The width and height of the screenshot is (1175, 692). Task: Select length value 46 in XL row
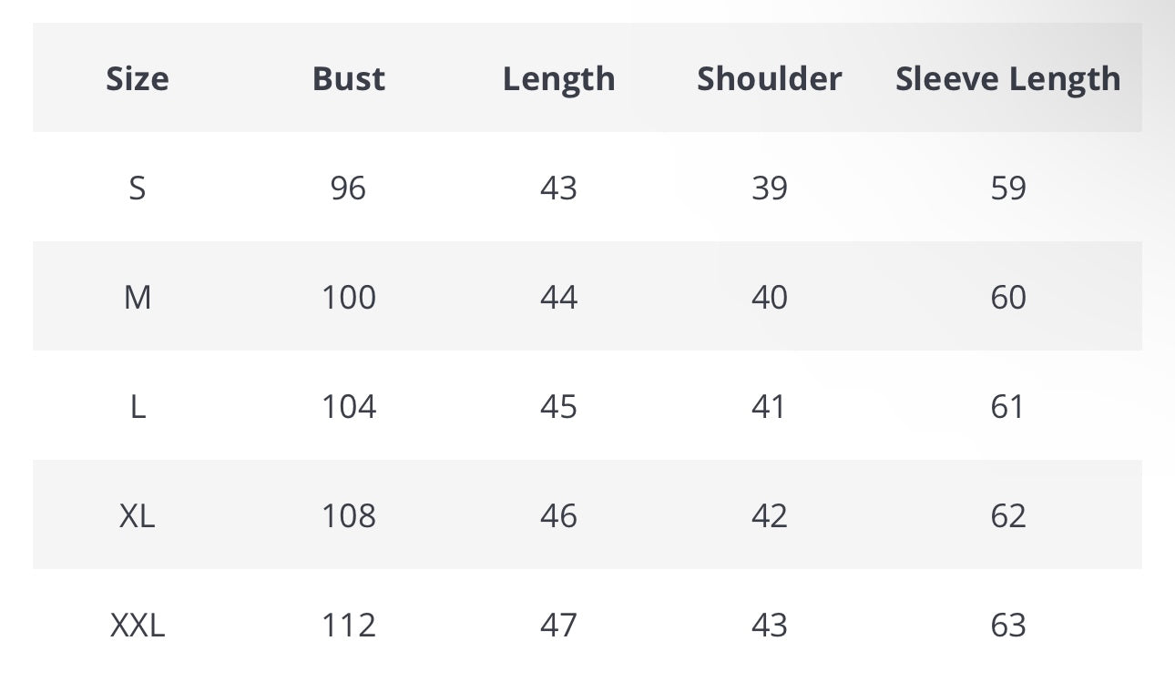pyautogui.click(x=558, y=515)
